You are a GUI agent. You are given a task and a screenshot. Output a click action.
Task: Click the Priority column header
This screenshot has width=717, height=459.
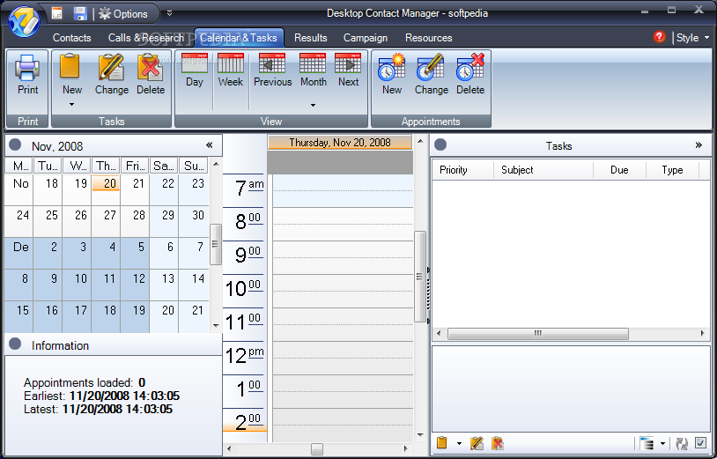(462, 170)
